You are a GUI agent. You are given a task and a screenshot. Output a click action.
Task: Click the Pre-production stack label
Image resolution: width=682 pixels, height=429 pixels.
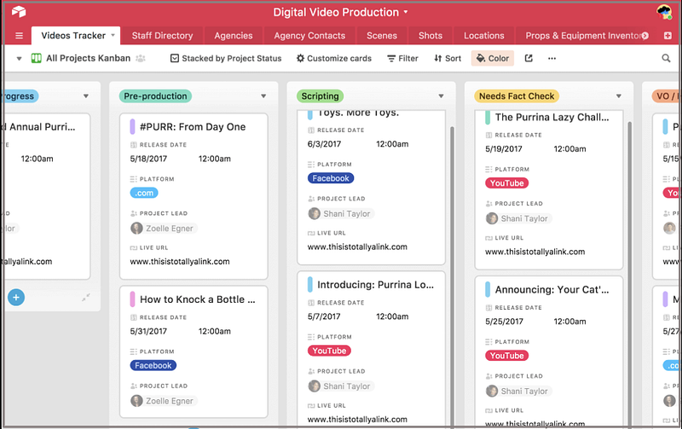click(155, 96)
